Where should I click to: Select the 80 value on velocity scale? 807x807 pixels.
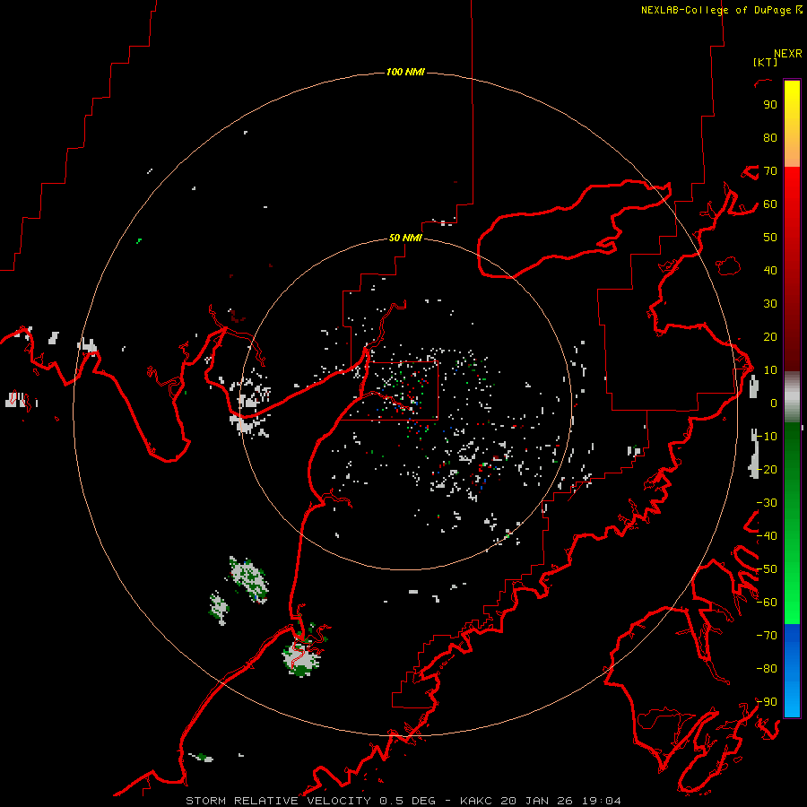(x=770, y=138)
